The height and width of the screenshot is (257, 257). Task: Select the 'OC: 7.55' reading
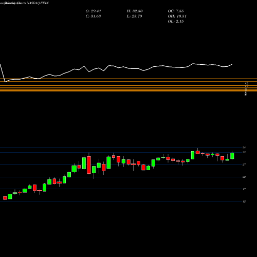[176, 11]
